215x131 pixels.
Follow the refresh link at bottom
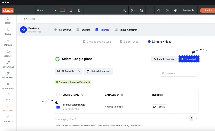(136, 126)
